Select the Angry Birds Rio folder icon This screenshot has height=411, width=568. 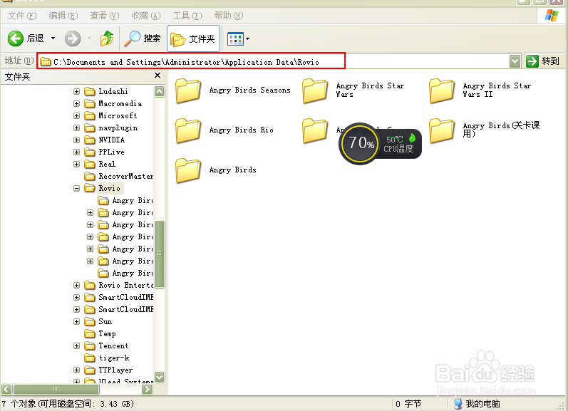tap(188, 130)
